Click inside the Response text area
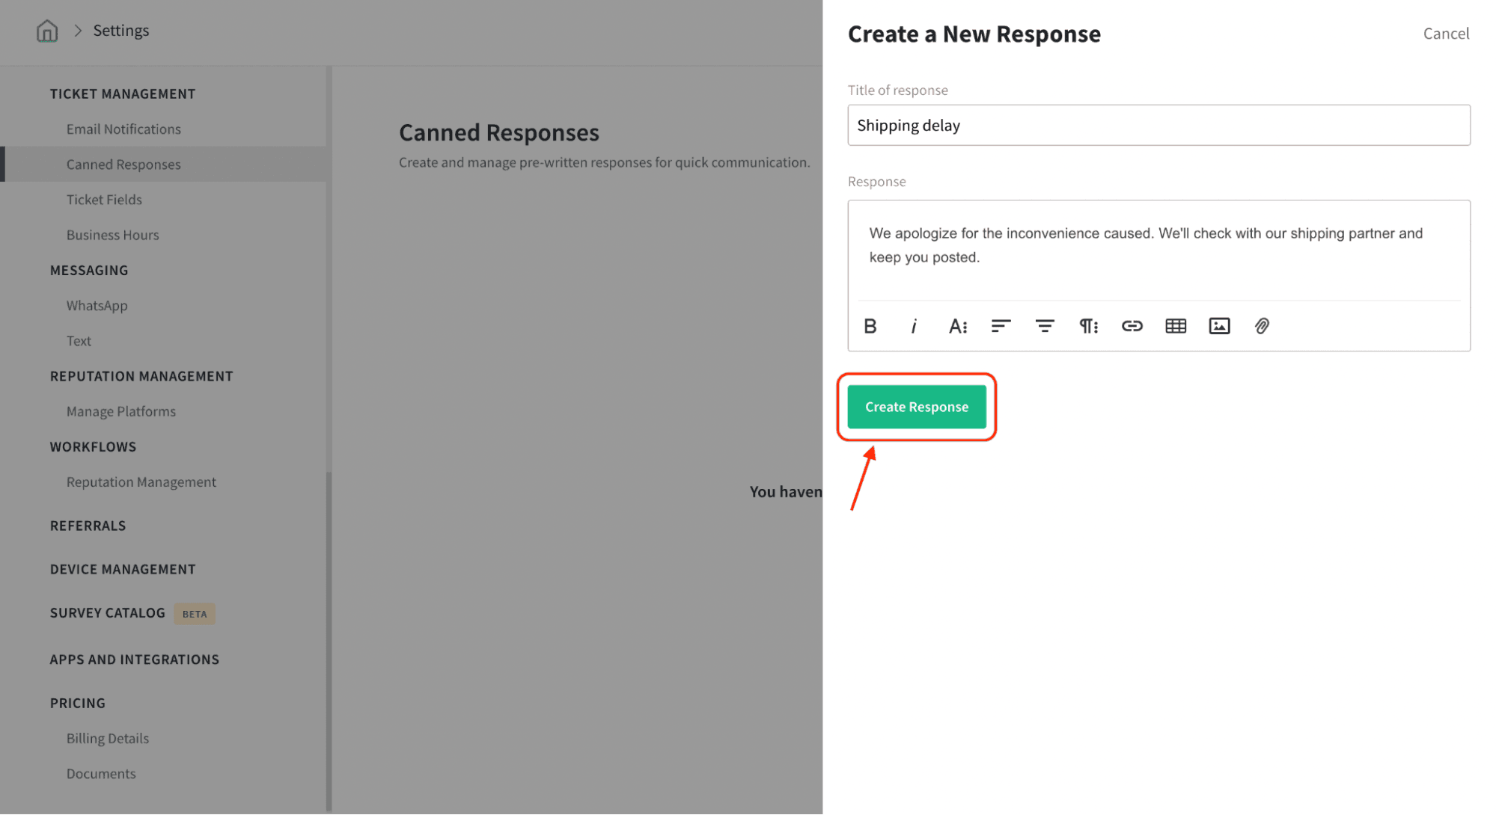1496x815 pixels. (1158, 247)
